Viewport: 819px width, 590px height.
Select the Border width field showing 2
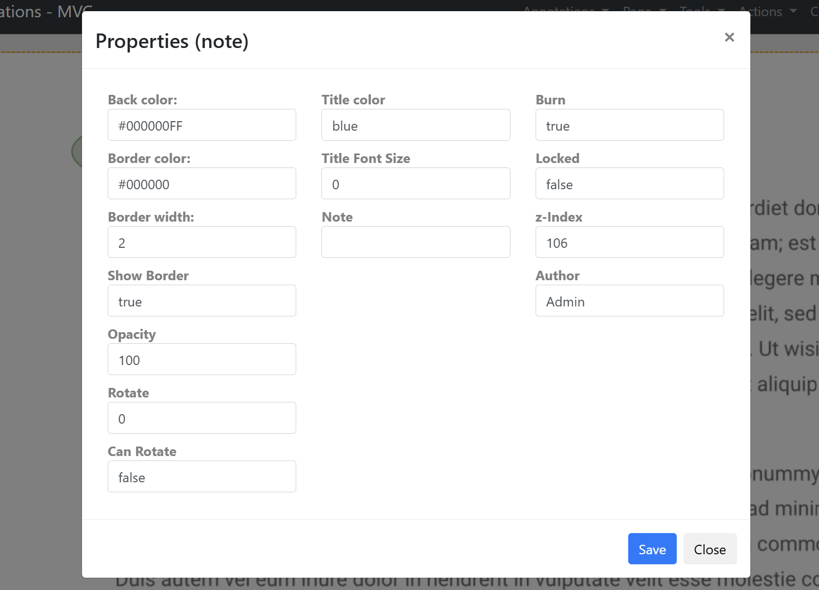click(201, 242)
